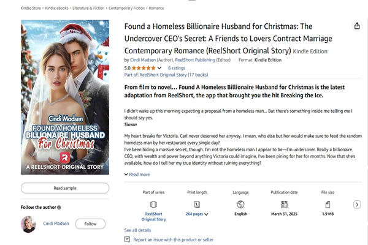Open the 264 pages dropdown

pos(197,214)
